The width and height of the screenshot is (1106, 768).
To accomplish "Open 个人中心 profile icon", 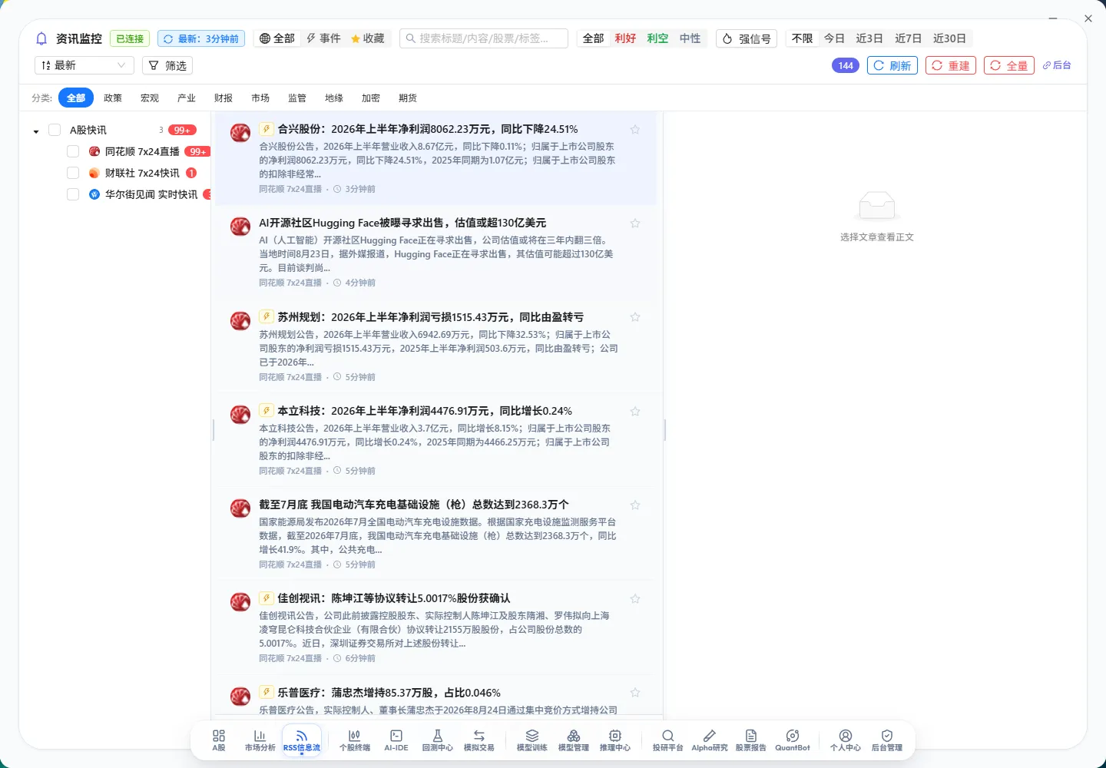I will [x=846, y=740].
